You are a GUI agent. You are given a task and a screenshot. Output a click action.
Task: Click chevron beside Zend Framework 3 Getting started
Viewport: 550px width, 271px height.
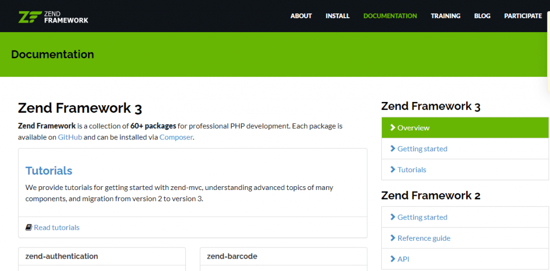[393, 149]
